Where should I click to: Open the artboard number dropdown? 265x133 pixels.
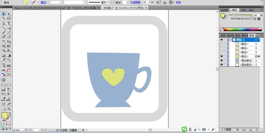(39, 130)
